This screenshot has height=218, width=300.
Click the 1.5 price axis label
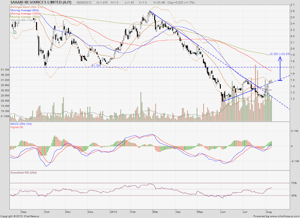[x=292, y=80]
